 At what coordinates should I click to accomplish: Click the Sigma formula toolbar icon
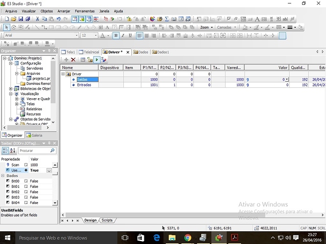click(167, 19)
